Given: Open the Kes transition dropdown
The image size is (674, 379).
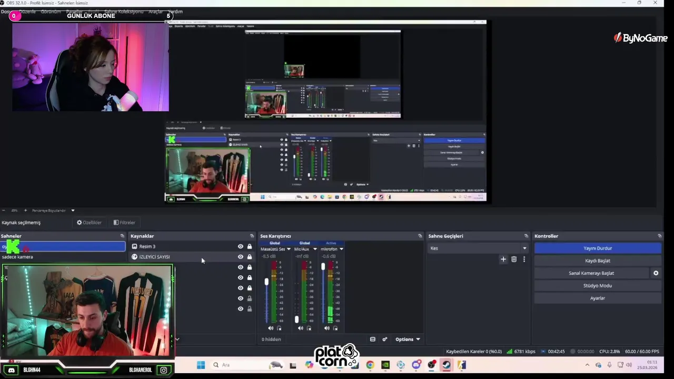Looking at the screenshot, I should pyautogui.click(x=478, y=248).
